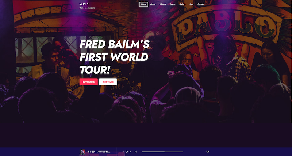
Task: Mute the audio with the speaker icon
Action: tap(135, 152)
